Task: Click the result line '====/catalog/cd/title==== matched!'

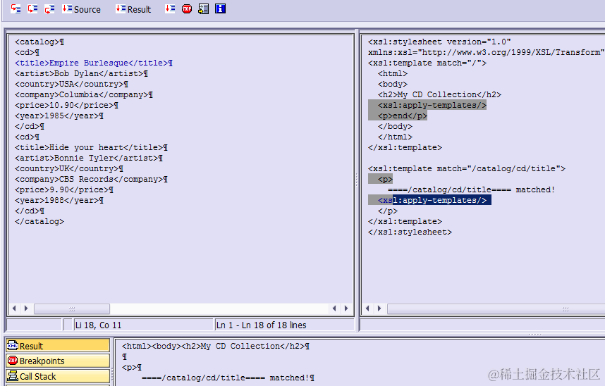Action: (228, 378)
